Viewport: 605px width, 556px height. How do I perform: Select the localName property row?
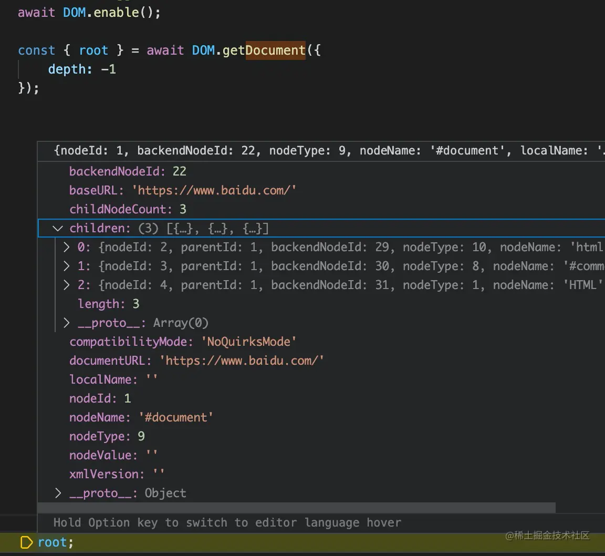pyautogui.click(x=321, y=379)
